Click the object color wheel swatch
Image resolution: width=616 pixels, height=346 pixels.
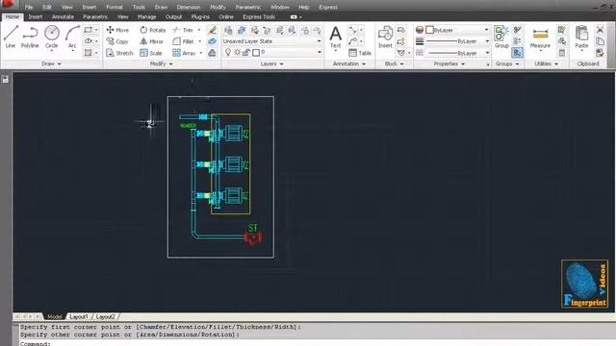point(420,30)
